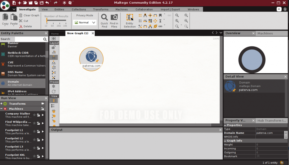This screenshot has width=289, height=165.
Task: Expand the ribbon chevron left of Investigate
Action: click(14, 9)
